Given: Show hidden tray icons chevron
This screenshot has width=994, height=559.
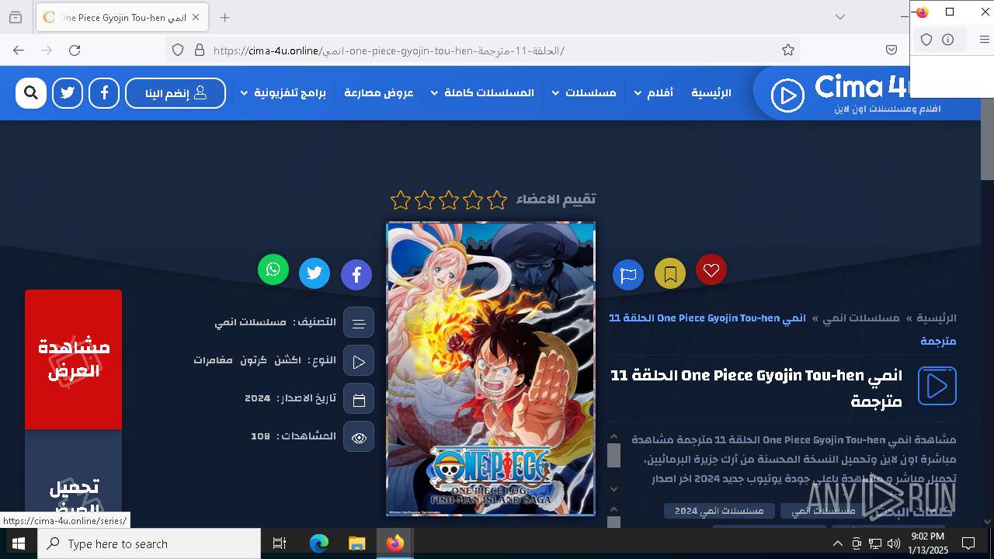Looking at the screenshot, I should [837, 543].
